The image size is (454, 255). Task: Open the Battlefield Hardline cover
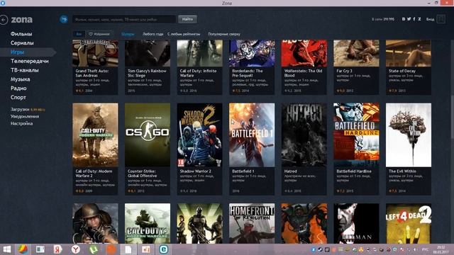point(356,135)
